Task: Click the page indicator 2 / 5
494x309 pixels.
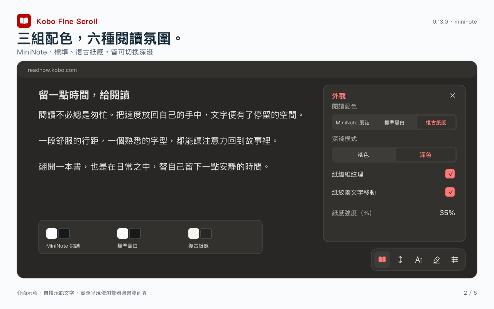Action: [x=470, y=293]
